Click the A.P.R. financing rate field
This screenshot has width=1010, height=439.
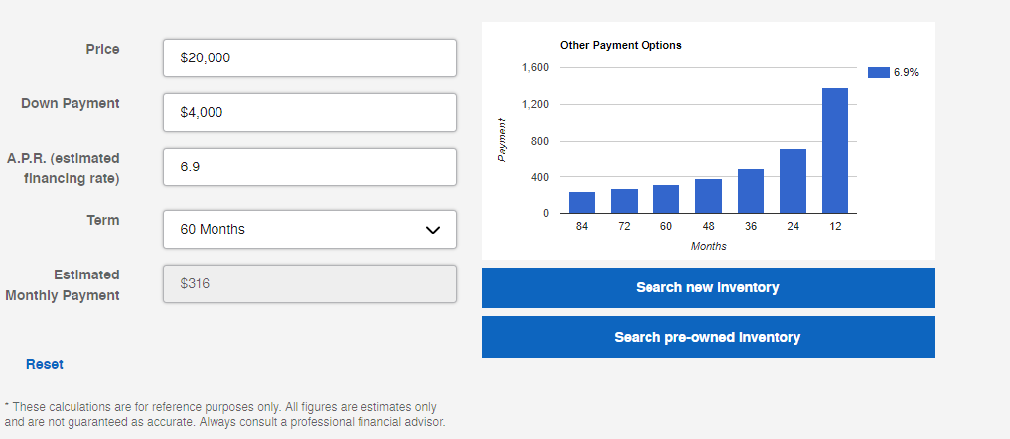(309, 167)
